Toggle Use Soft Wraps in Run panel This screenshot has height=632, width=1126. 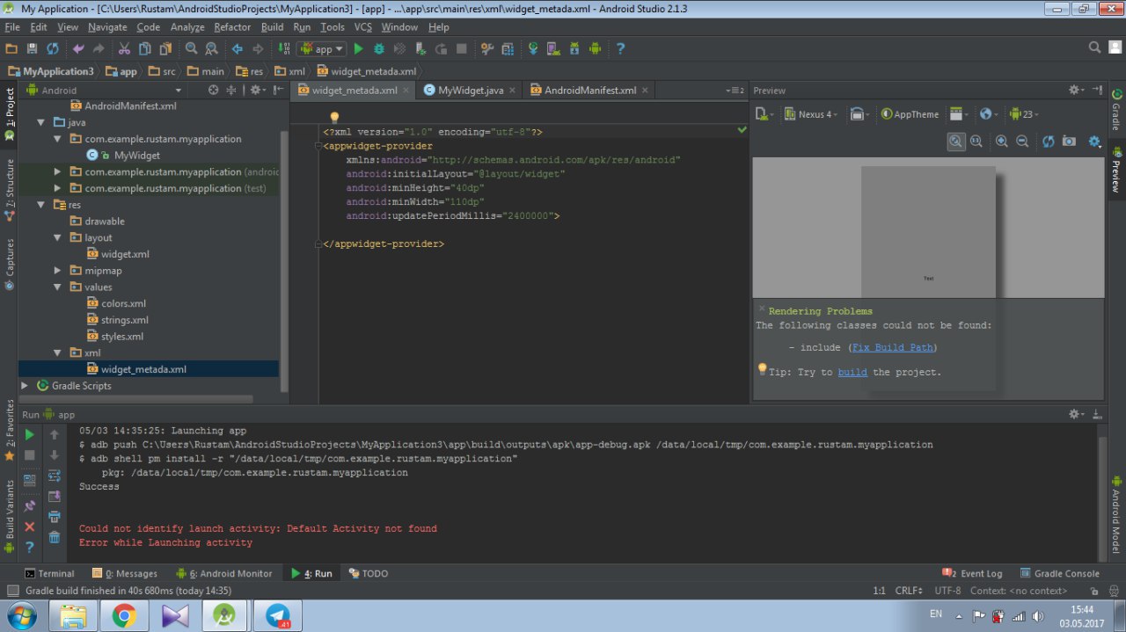point(55,476)
